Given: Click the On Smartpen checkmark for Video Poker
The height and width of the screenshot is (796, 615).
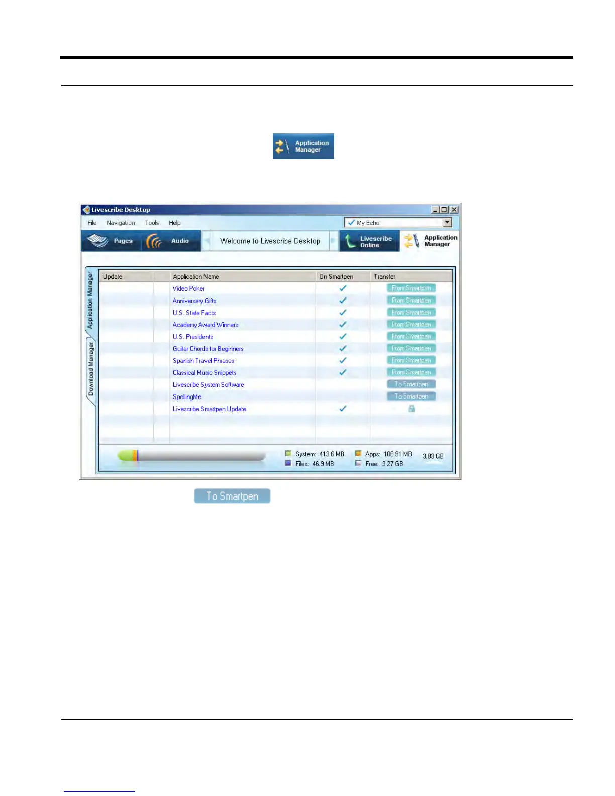Looking at the screenshot, I should pos(343,288).
